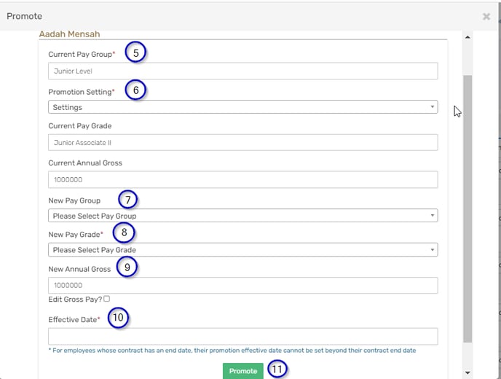Click the numbered marker 8 beside New Pay Grade

pyautogui.click(x=124, y=233)
